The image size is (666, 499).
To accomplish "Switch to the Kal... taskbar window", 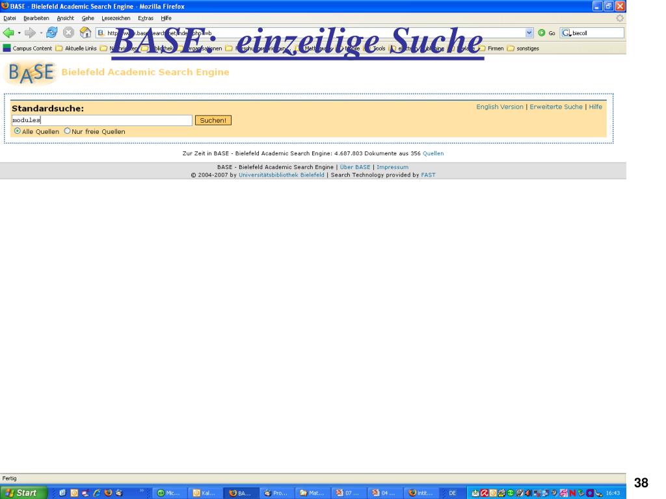I will click(205, 493).
